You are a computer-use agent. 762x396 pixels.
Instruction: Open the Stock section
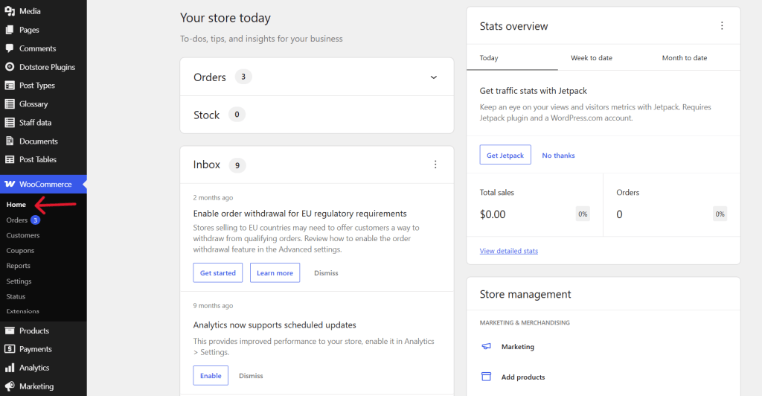[x=317, y=115]
